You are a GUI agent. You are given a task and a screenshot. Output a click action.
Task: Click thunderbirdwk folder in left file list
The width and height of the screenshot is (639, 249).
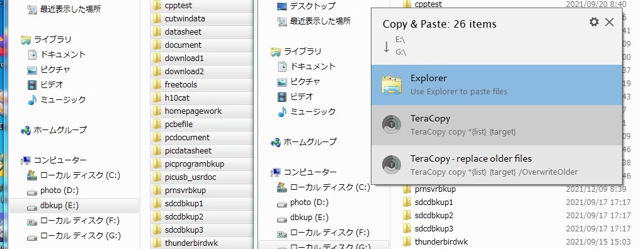tap(201, 243)
